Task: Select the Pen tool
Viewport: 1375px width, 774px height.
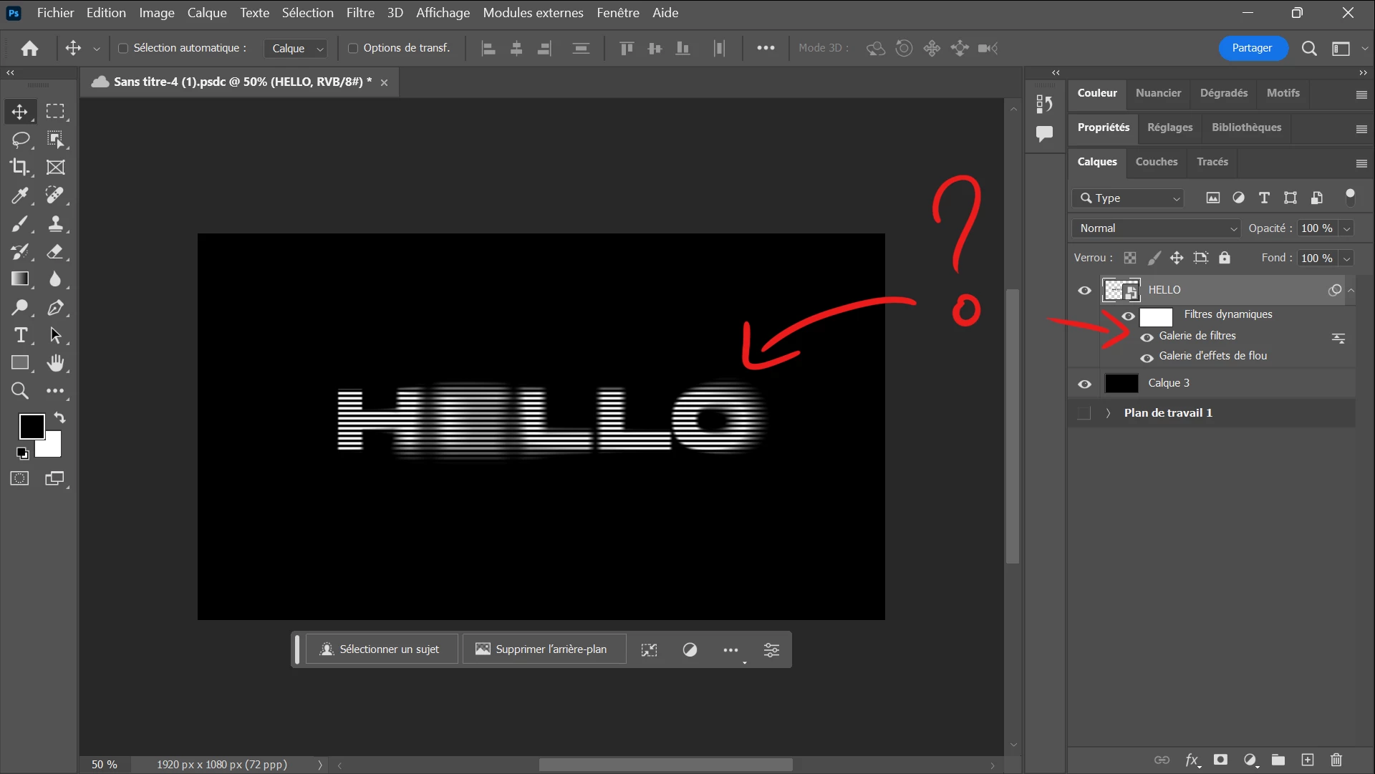Action: point(55,308)
